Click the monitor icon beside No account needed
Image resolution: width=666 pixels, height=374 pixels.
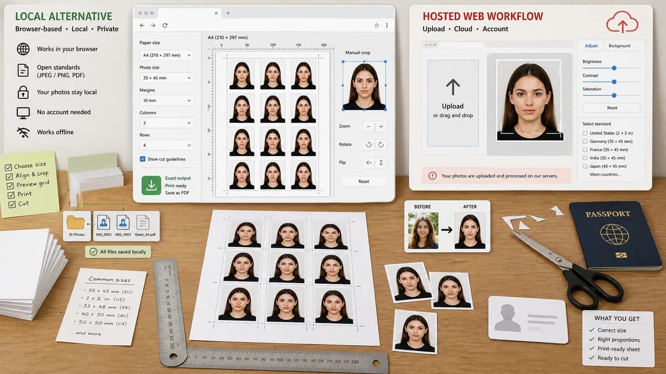pyautogui.click(x=23, y=112)
